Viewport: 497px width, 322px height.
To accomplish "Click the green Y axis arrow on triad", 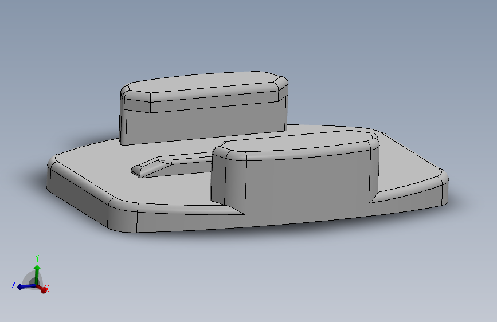I will [x=37, y=274].
